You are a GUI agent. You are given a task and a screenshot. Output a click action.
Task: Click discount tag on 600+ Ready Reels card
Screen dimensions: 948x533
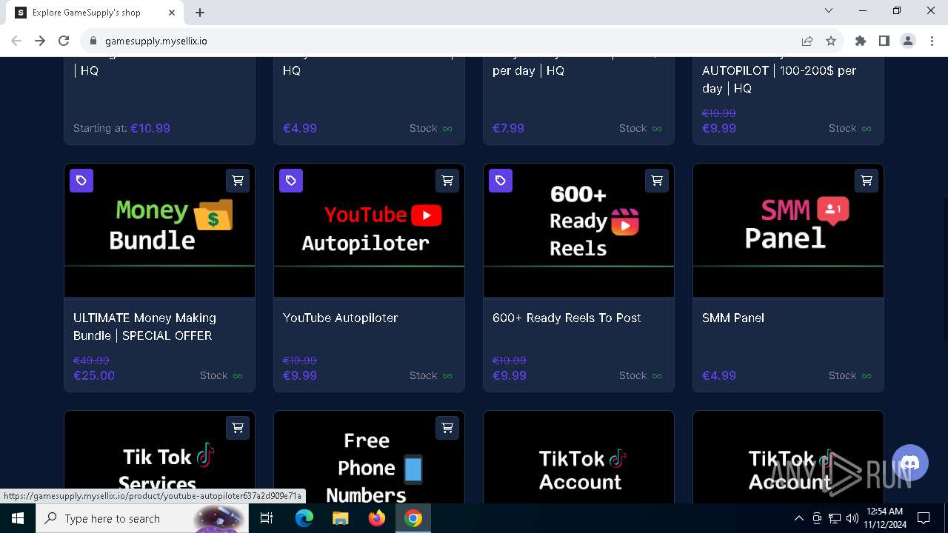501,181
